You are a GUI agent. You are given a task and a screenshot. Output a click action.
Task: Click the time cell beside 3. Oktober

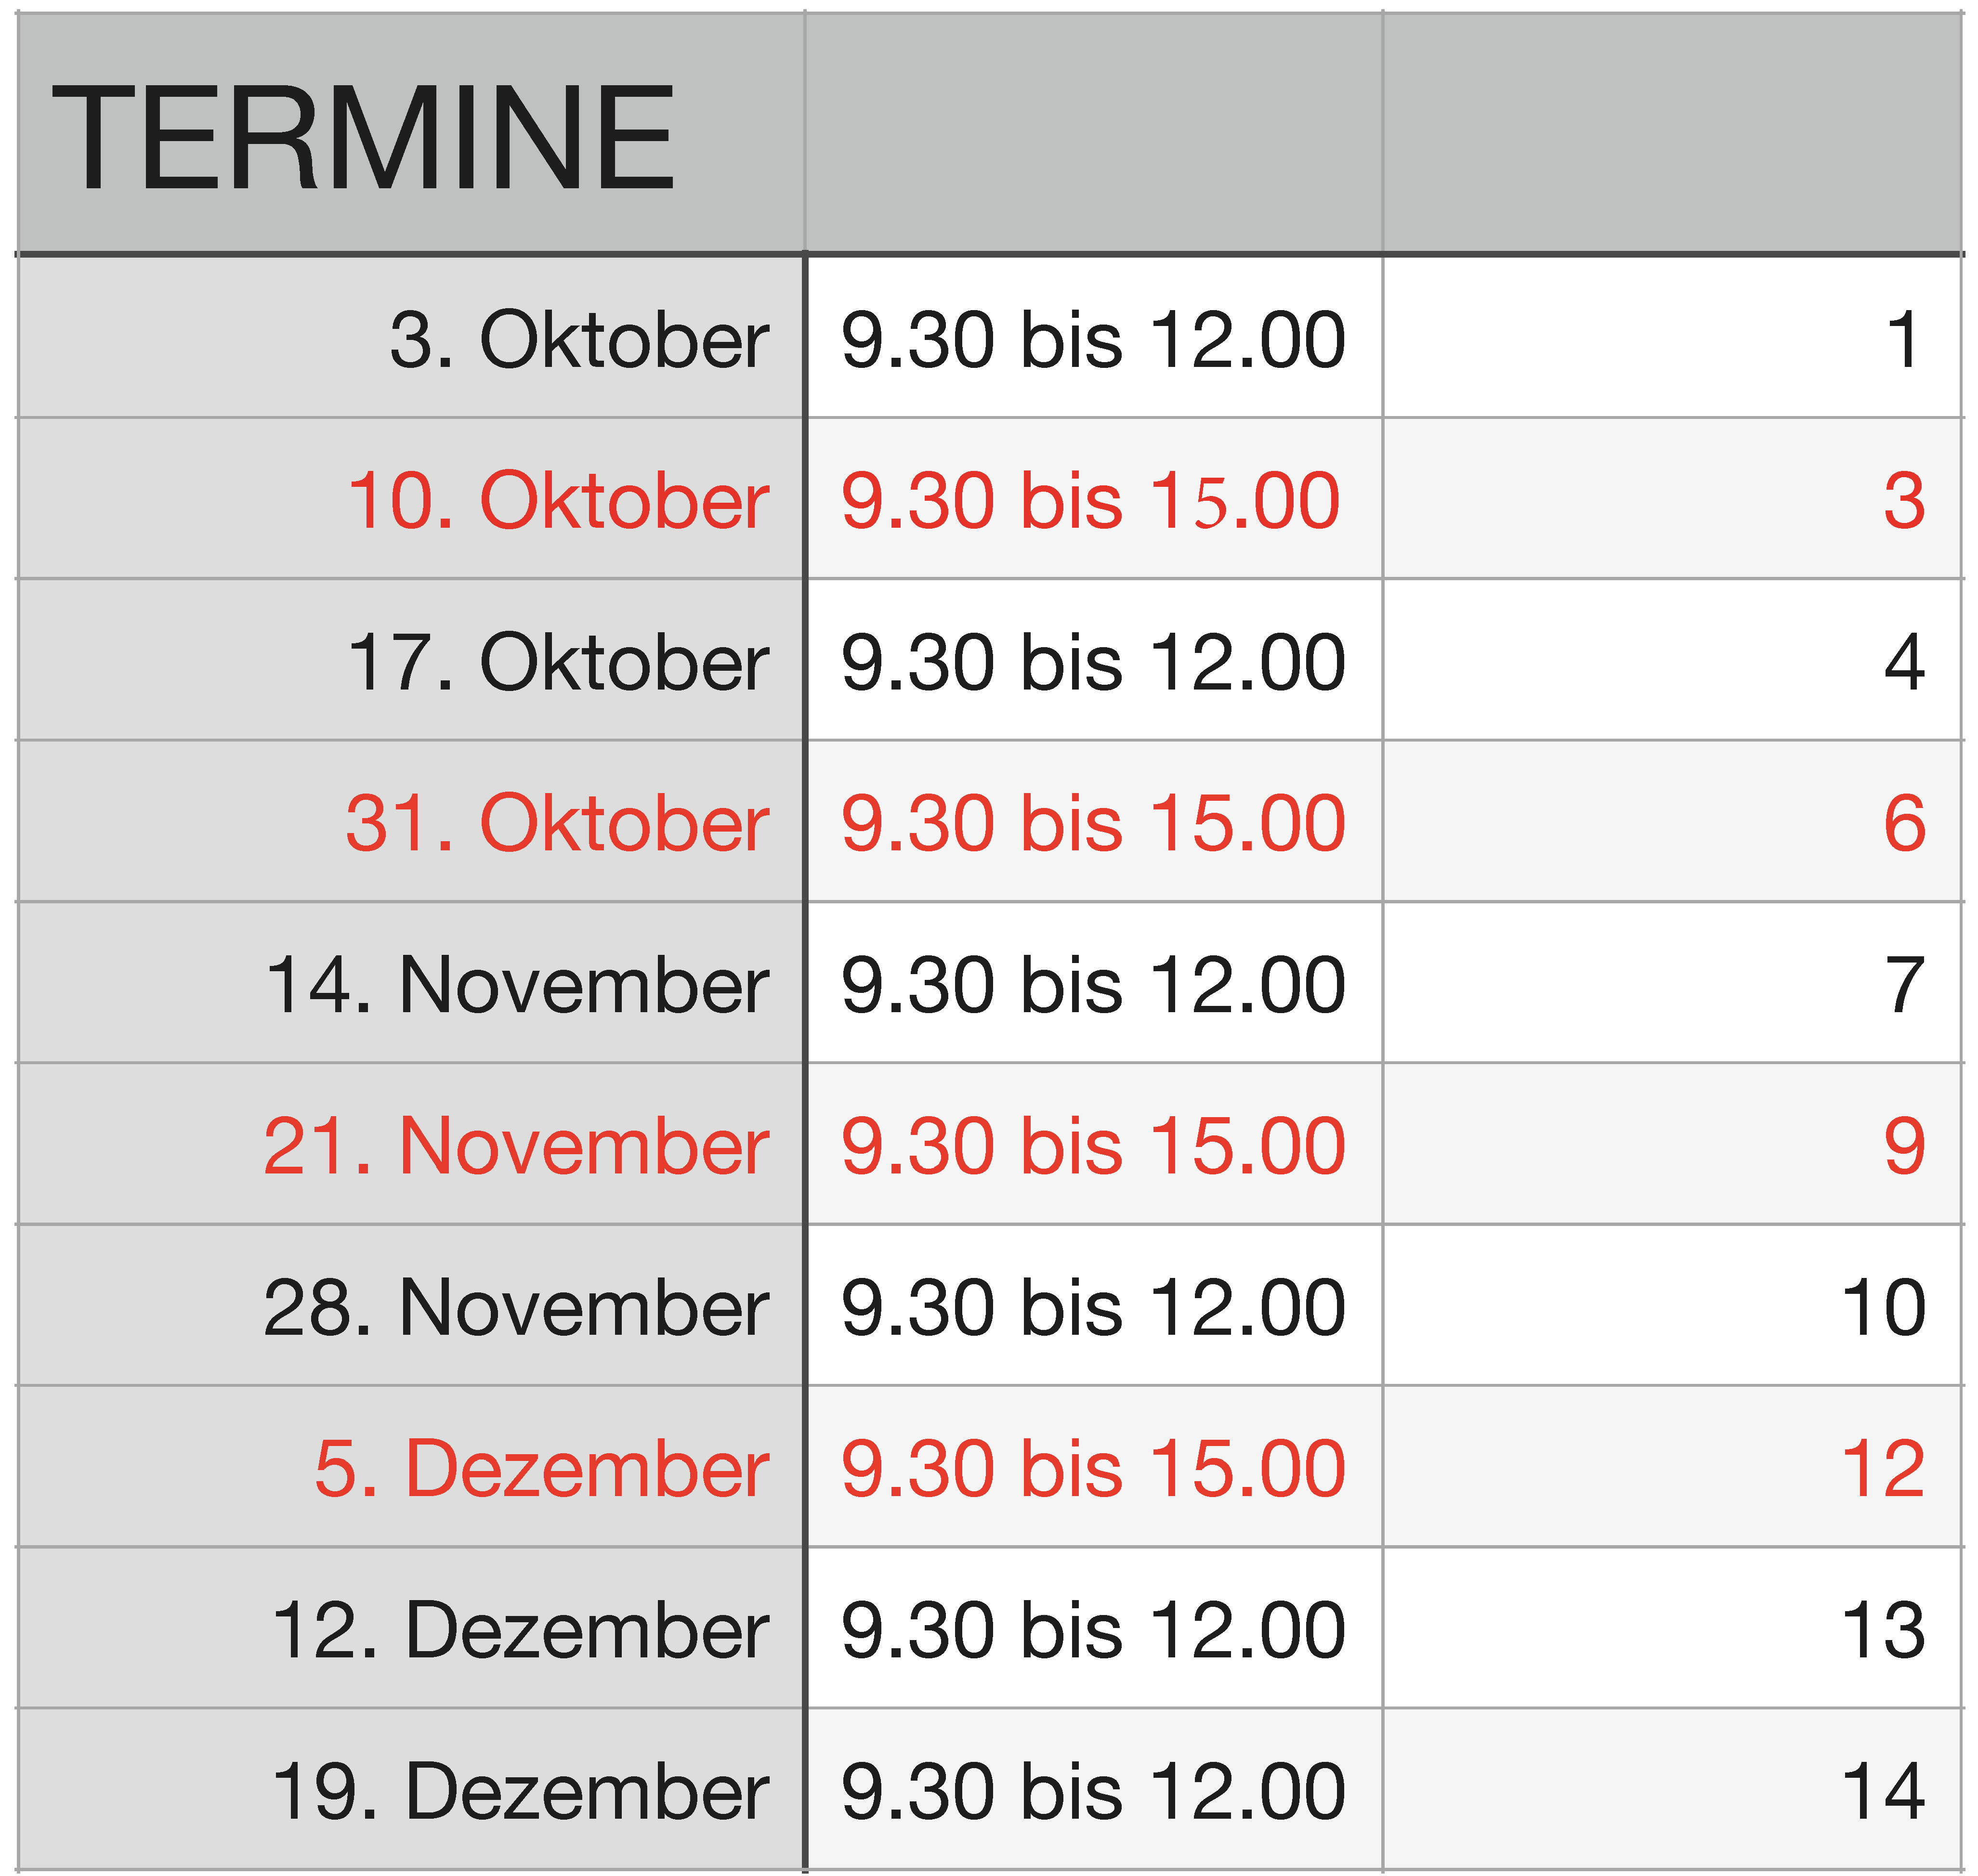[1095, 337]
